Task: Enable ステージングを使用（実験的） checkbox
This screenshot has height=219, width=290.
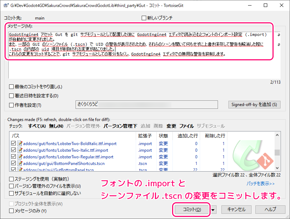Action: tap(11, 179)
